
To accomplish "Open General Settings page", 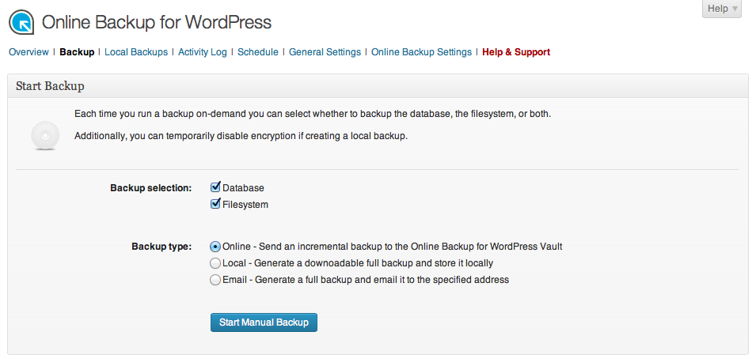I will 325,52.
